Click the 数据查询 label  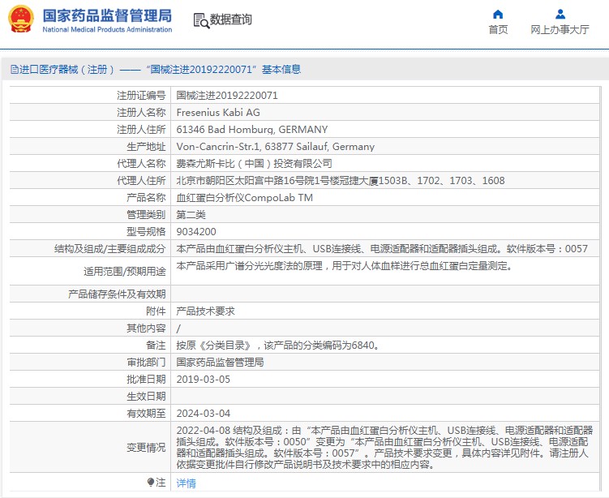click(x=230, y=19)
